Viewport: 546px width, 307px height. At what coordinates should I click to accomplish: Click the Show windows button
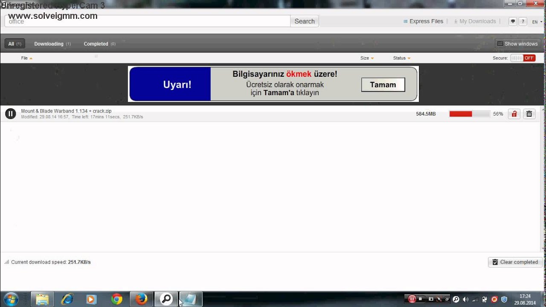[518, 44]
